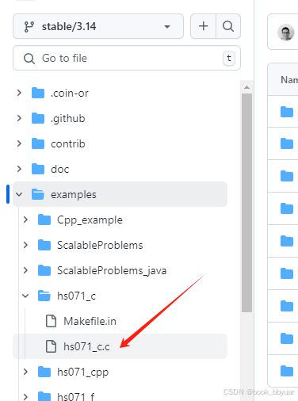
Task: Click the scrollbar up arrow
Action: click(x=246, y=87)
